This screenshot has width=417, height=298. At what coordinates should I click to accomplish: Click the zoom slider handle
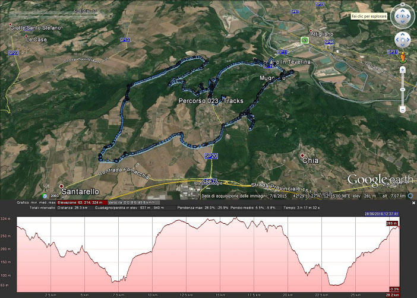click(x=403, y=90)
